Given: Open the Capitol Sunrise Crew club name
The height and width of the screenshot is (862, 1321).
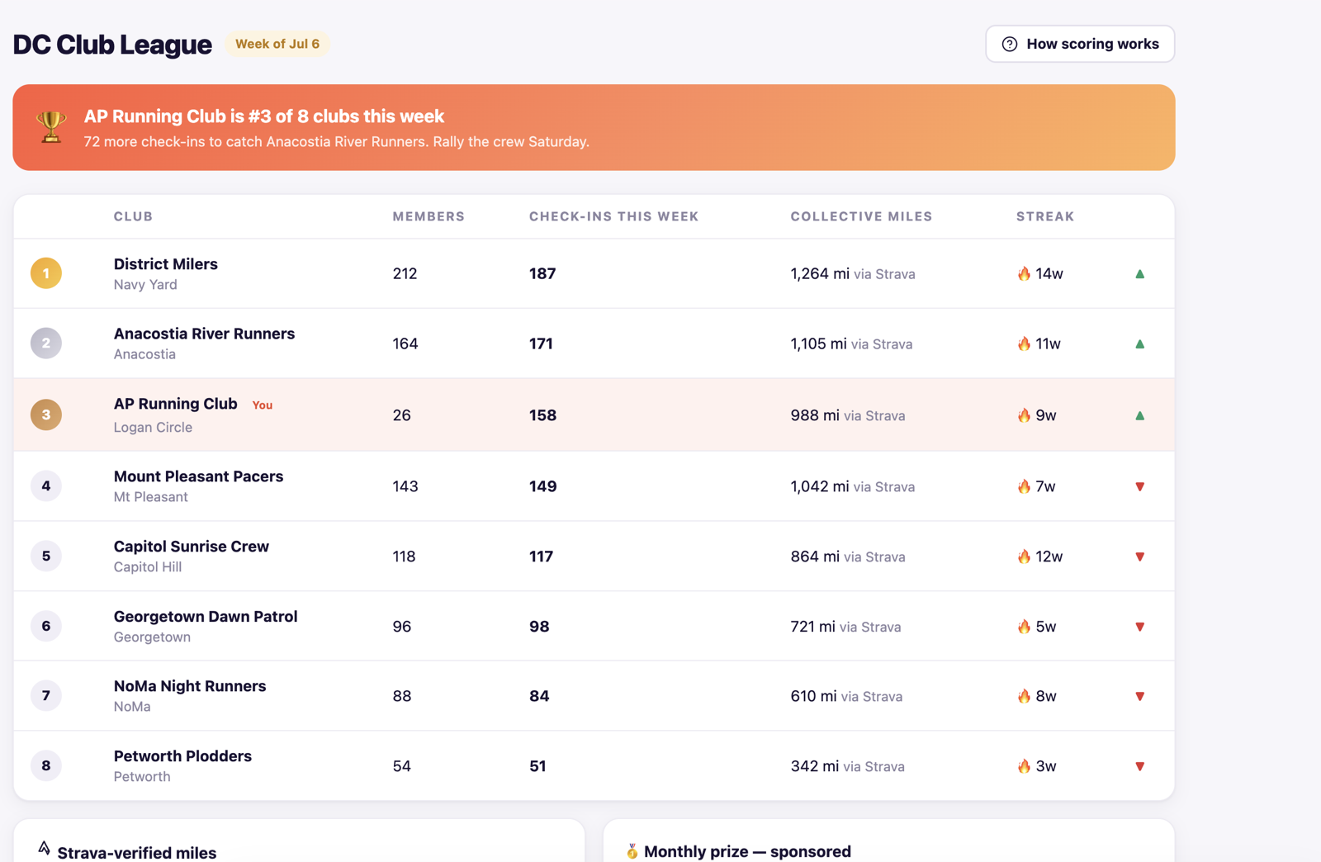Looking at the screenshot, I should pyautogui.click(x=192, y=547).
